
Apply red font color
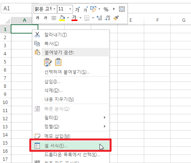pyautogui.click(x=74, y=18)
